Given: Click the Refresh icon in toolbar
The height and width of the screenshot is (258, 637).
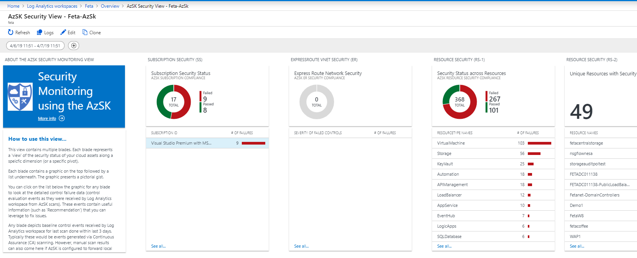Looking at the screenshot, I should 11,33.
